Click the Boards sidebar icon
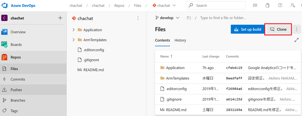The height and width of the screenshot is (116, 302). 5,45
